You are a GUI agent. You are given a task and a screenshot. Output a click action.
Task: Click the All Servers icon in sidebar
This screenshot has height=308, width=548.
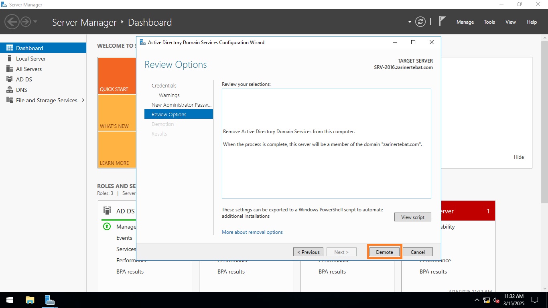point(10,69)
